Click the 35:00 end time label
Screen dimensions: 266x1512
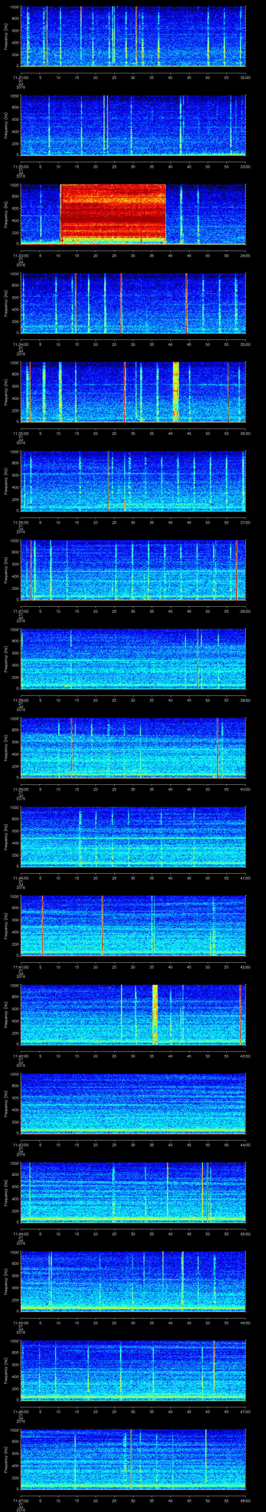click(x=245, y=344)
